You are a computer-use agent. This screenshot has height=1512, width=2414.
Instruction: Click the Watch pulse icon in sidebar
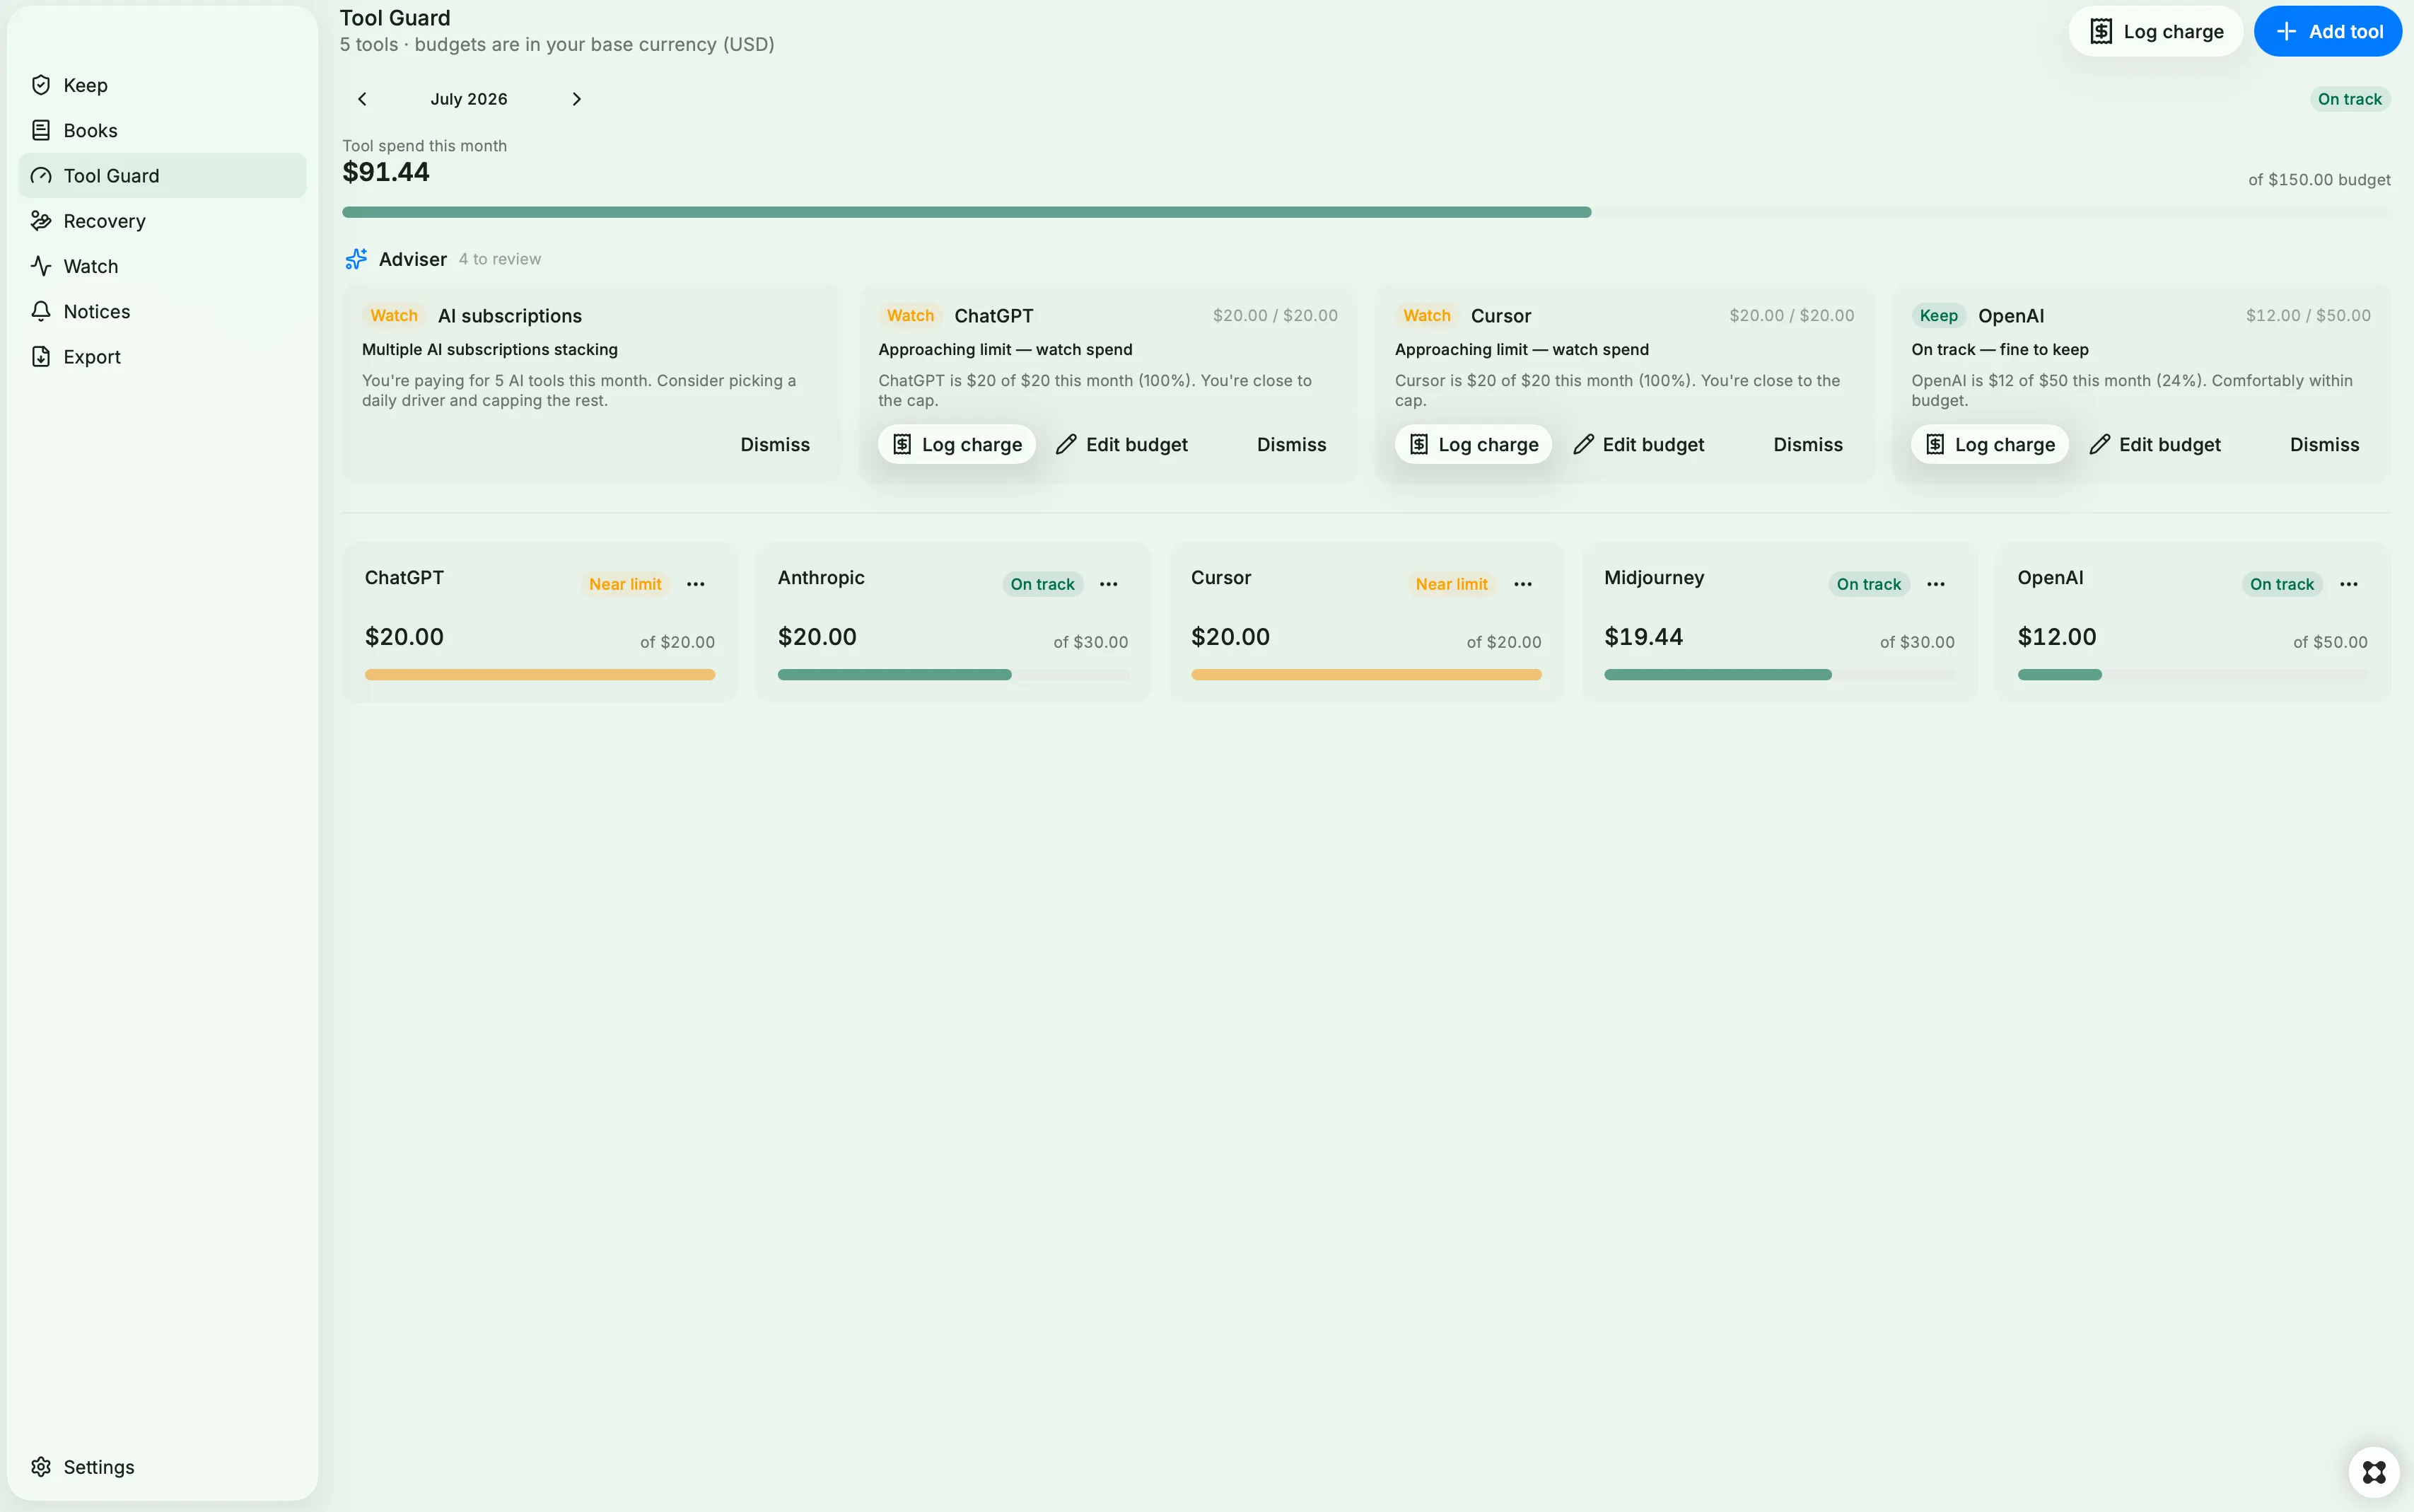[41, 266]
